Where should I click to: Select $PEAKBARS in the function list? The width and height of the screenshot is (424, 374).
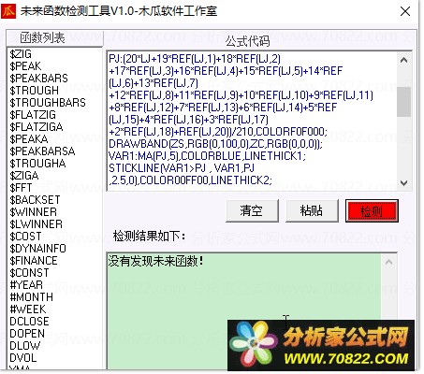(x=38, y=79)
